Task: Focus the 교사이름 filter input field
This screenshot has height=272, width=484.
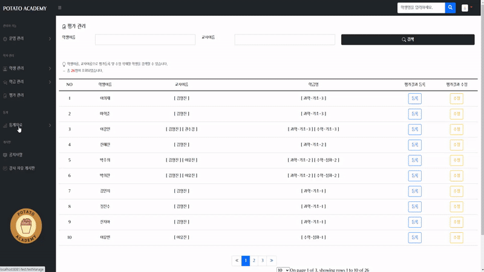Action: (284, 39)
